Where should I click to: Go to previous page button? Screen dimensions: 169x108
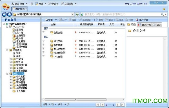point(103,105)
